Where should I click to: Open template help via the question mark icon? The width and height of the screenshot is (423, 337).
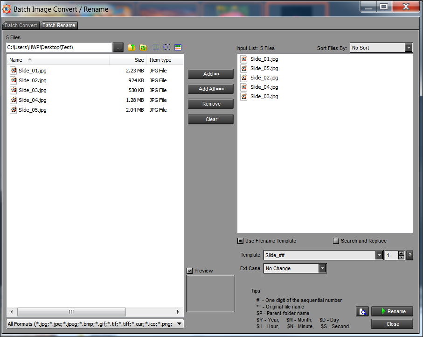click(409, 255)
